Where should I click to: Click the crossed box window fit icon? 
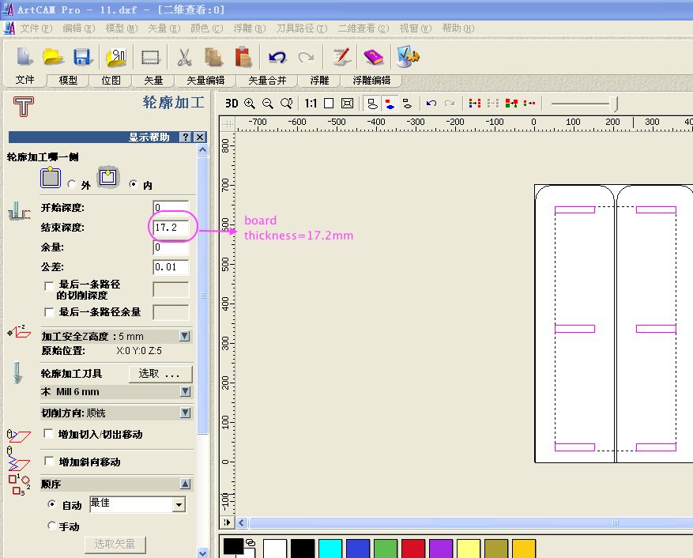(348, 104)
